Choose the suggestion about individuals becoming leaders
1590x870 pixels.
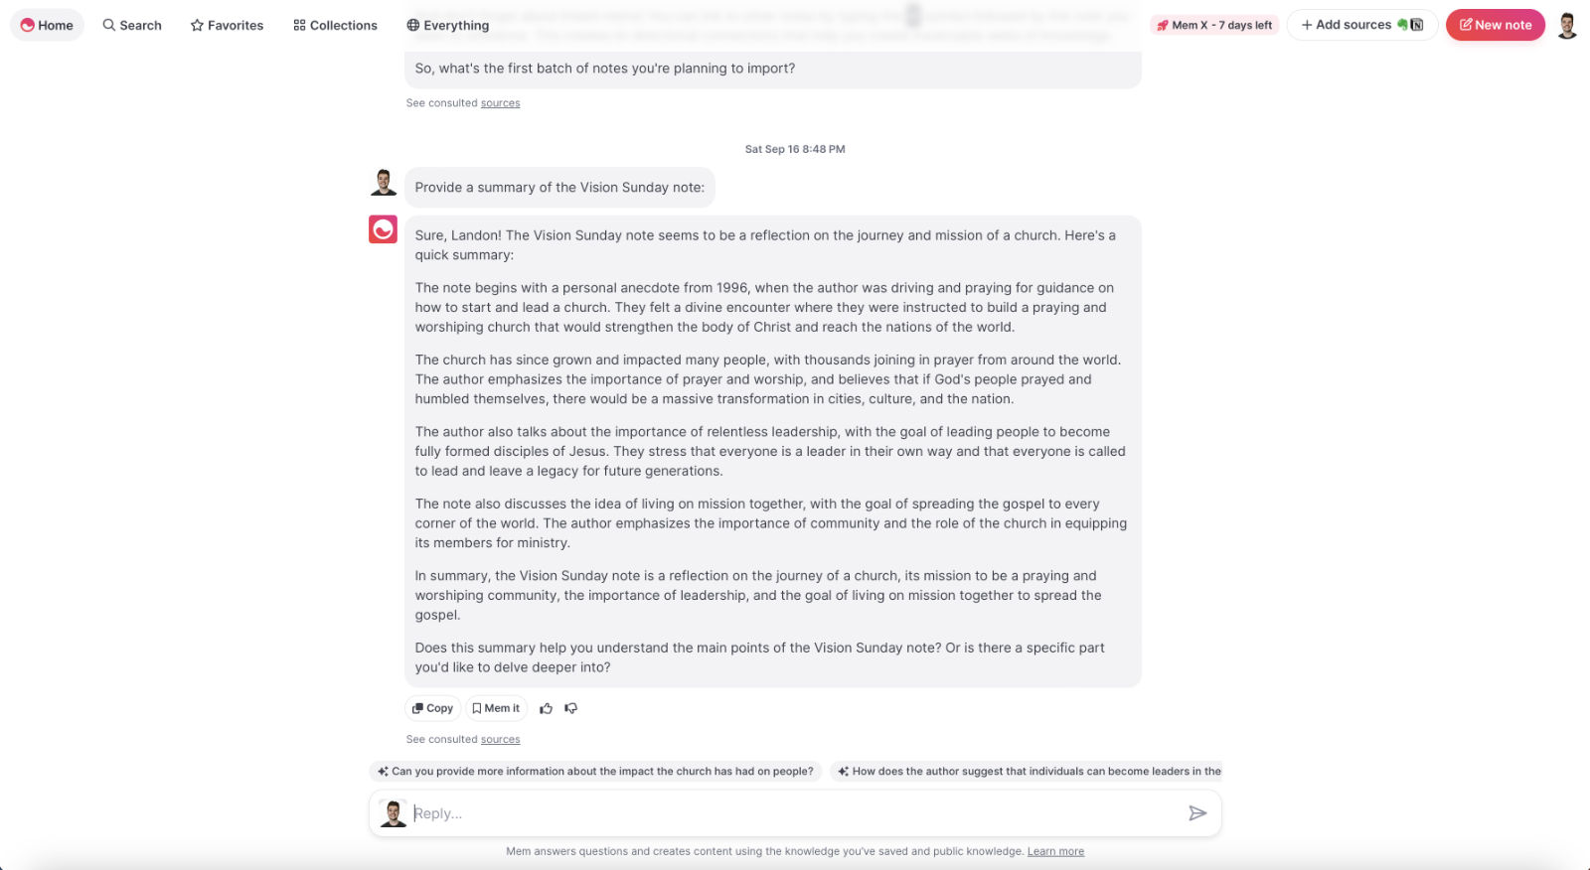click(x=1027, y=771)
